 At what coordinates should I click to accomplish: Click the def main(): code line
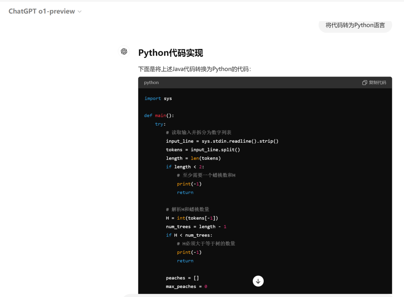[x=159, y=115]
